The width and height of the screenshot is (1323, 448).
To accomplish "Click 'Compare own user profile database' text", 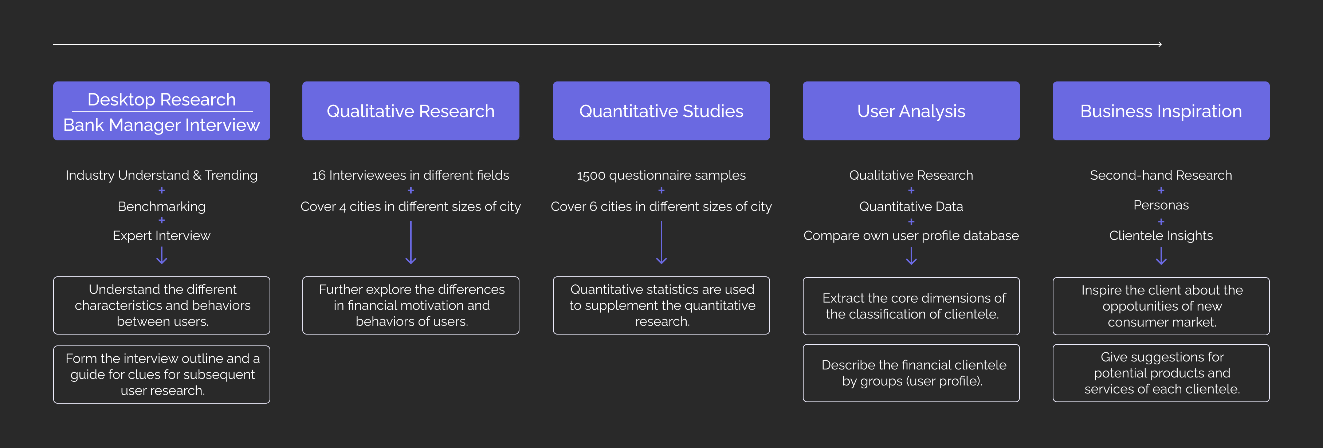I will (x=911, y=236).
